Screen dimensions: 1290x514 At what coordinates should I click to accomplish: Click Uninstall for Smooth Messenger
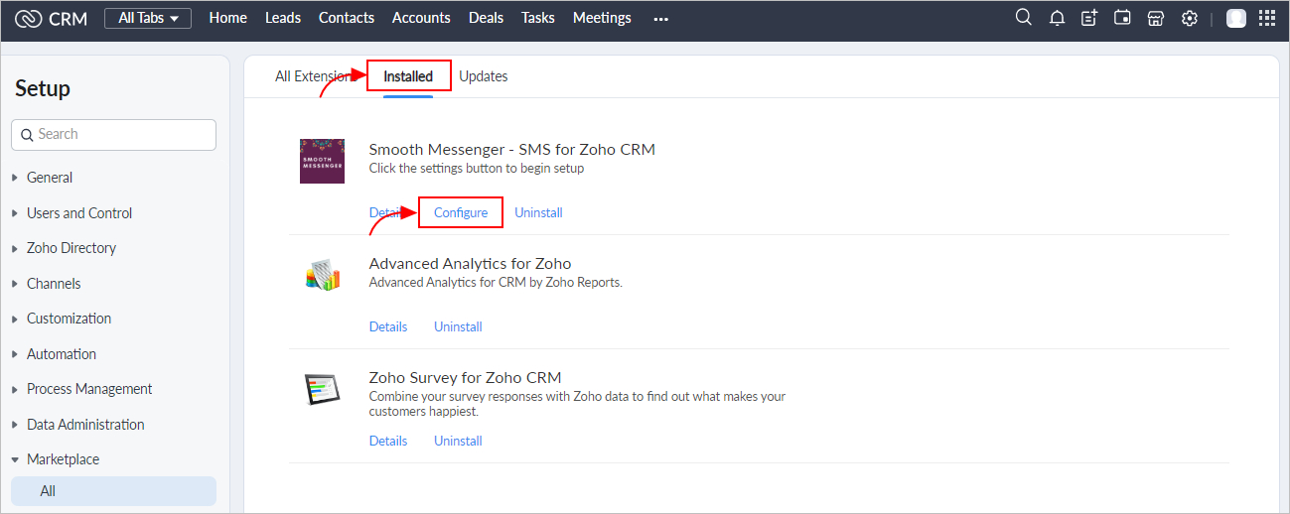[x=538, y=212]
